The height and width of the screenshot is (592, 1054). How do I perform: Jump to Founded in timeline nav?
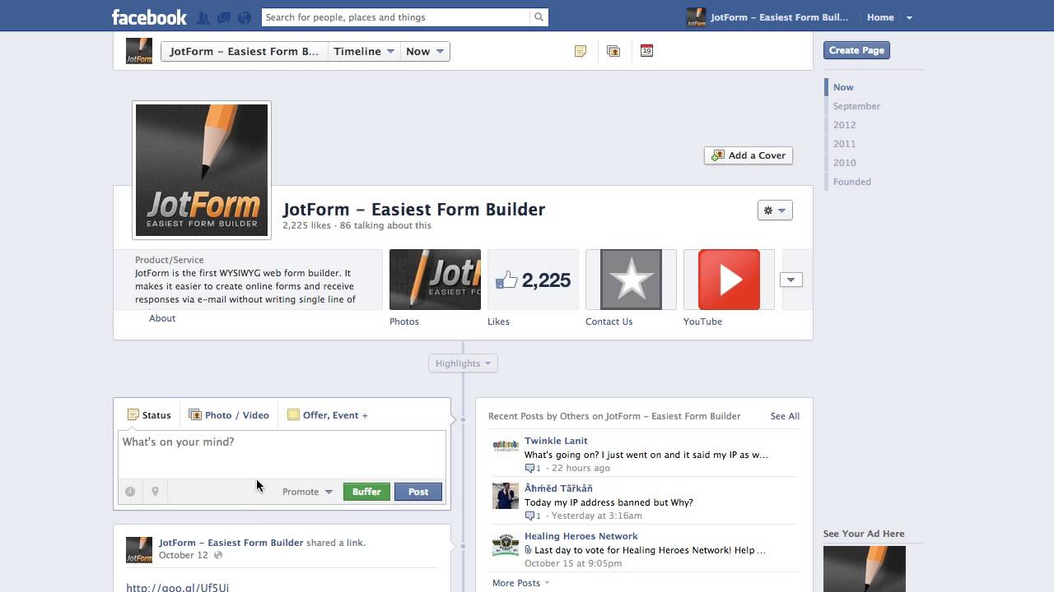click(851, 182)
